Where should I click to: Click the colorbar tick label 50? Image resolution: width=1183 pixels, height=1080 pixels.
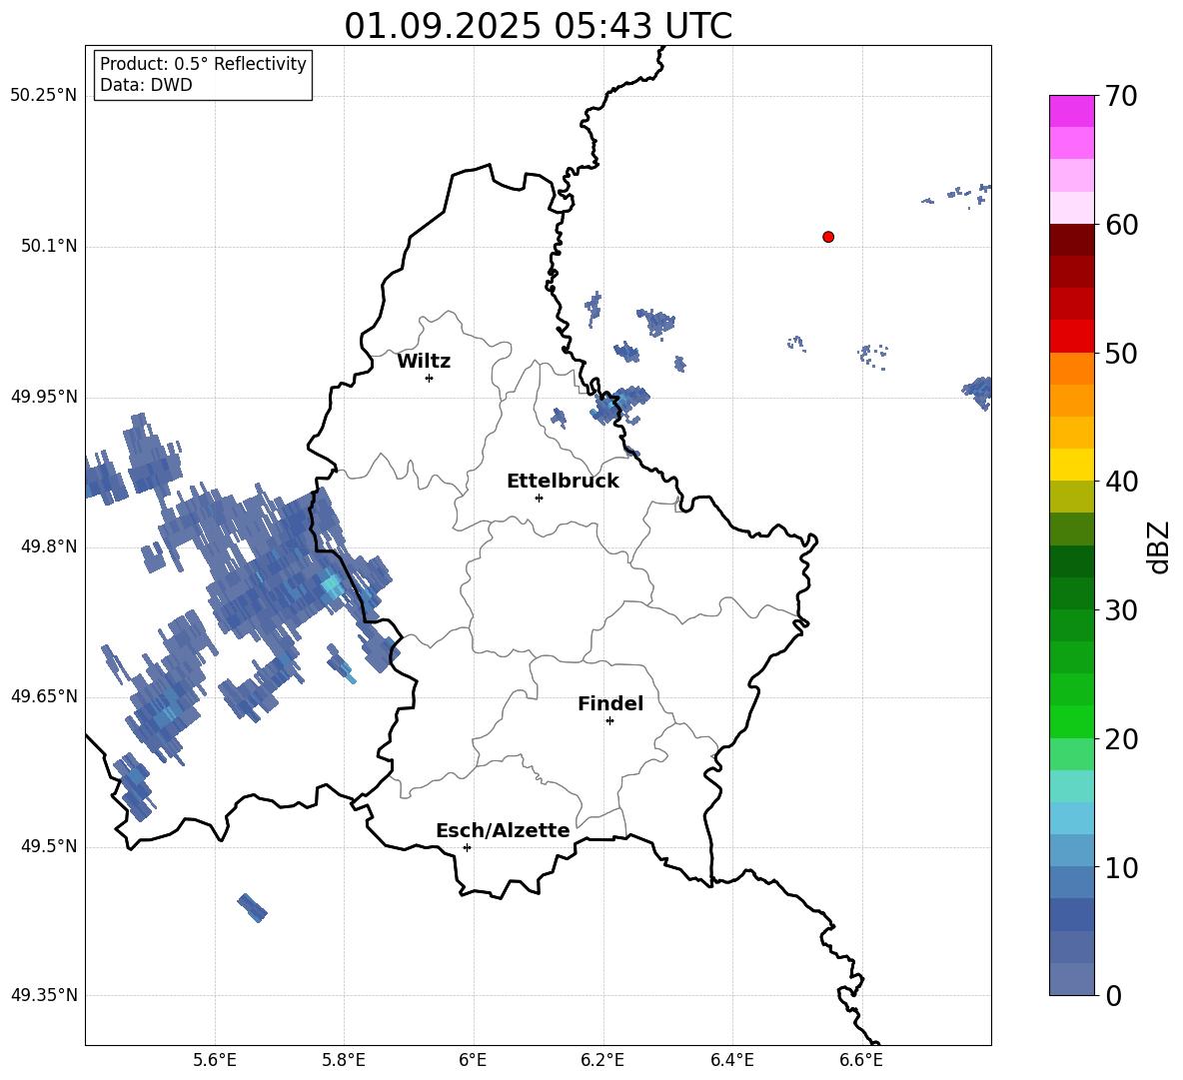(1121, 354)
